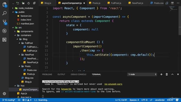Image resolution: width=181 pixels, height=102 pixels.
Task: Open Blog.css file in explorer
Action: point(29,78)
